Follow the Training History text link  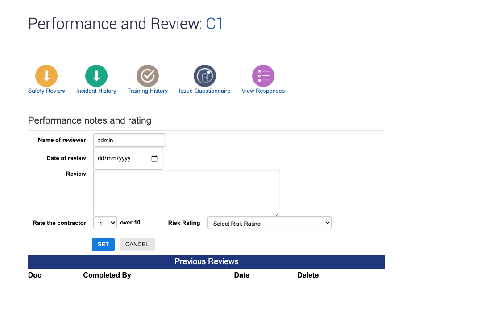(x=148, y=91)
